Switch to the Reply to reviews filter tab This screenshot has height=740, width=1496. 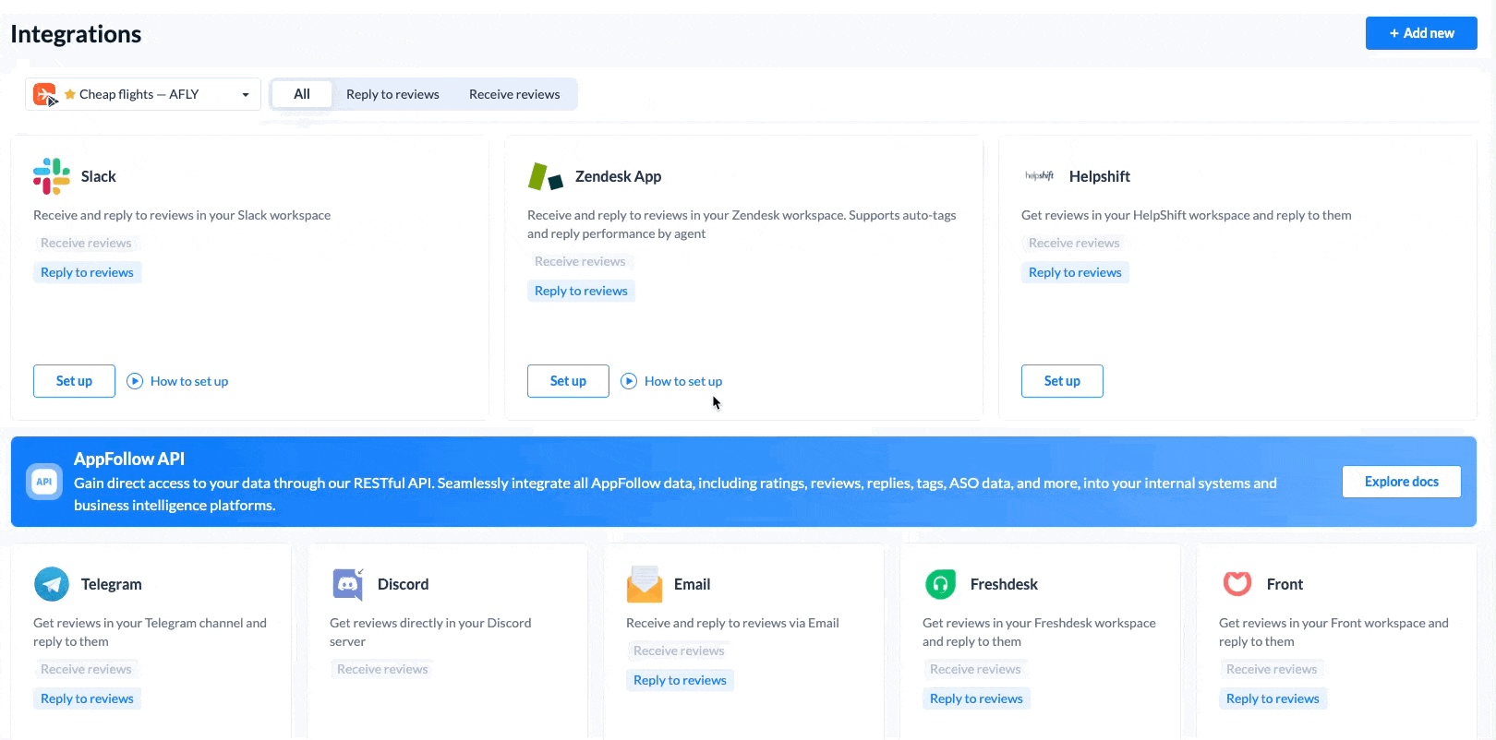pos(392,94)
